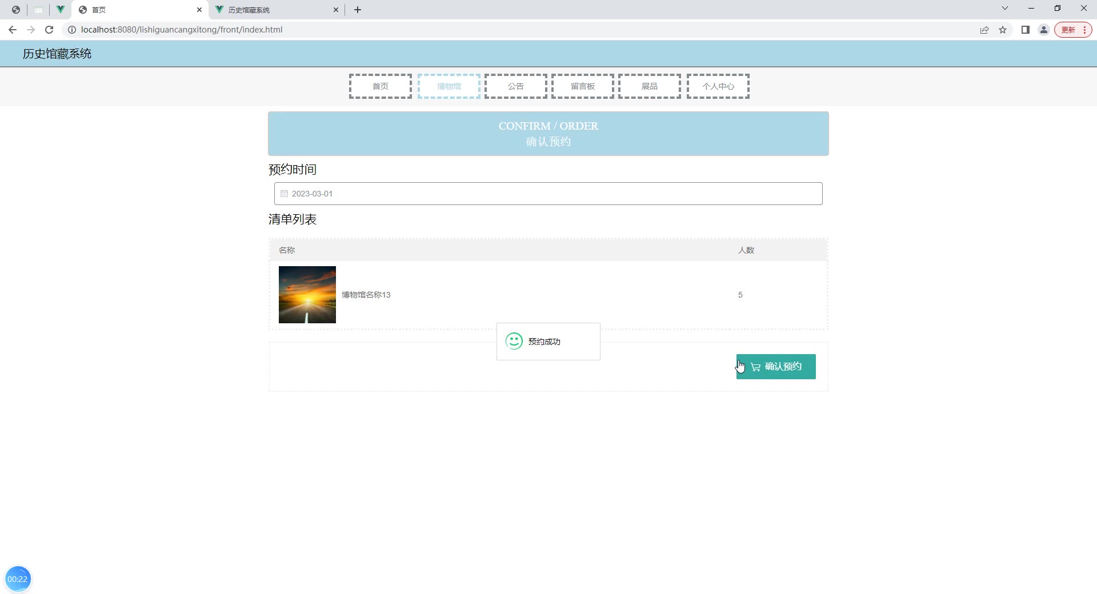1097x594 pixels.
Task: Go back to the previous page
Action: click(13, 30)
